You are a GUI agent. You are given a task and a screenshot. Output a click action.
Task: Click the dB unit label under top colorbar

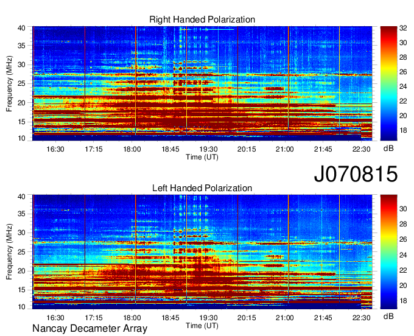388,149
